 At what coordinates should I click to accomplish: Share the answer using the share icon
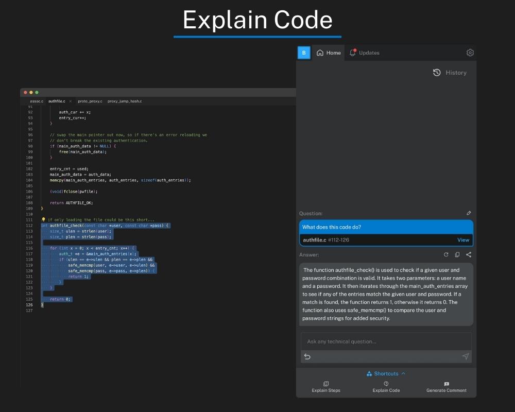469,254
